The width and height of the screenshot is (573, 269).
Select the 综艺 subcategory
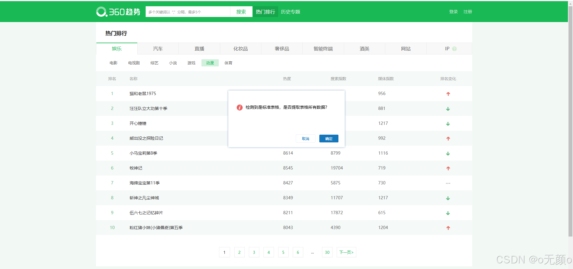154,63
